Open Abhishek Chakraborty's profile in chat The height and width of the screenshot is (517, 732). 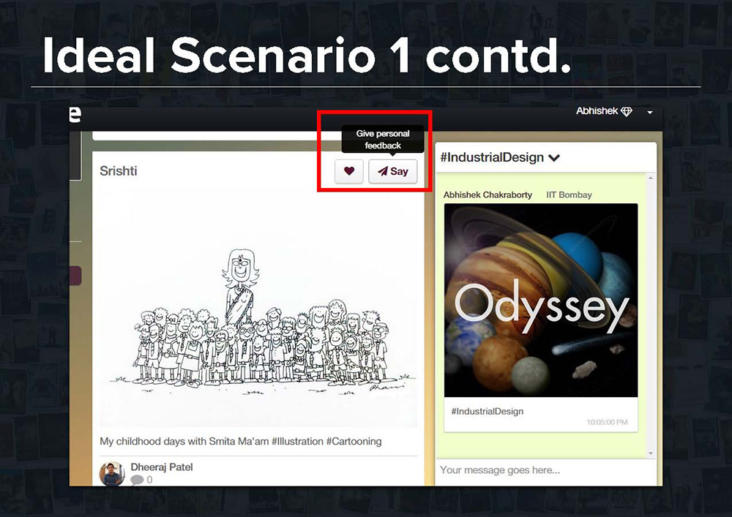pos(488,195)
